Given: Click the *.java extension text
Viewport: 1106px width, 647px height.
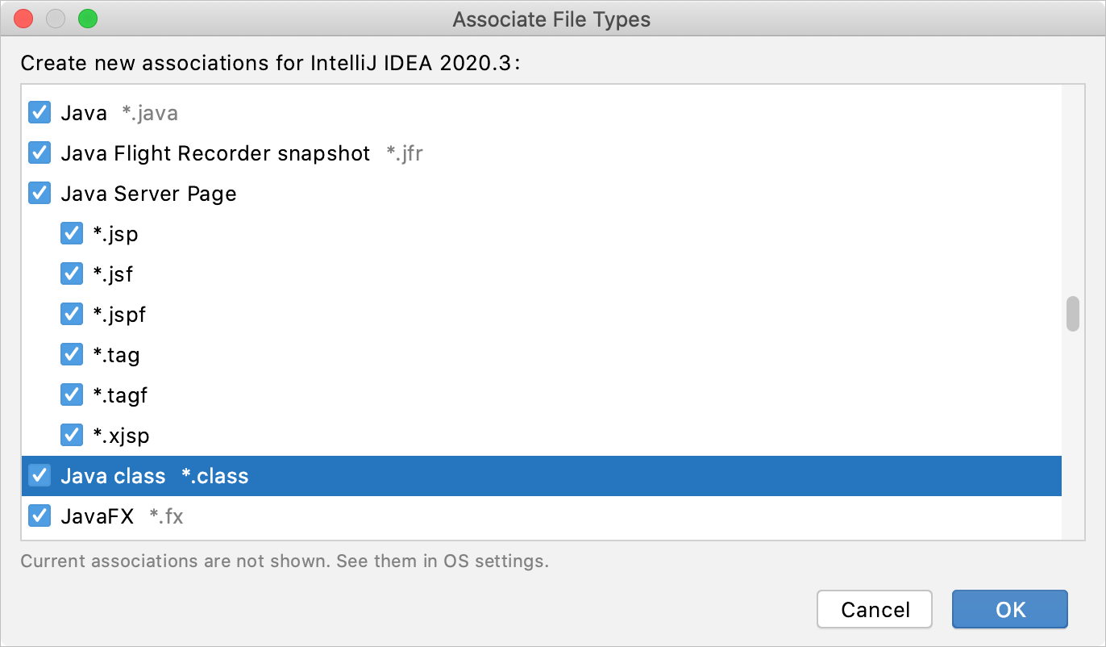Looking at the screenshot, I should point(150,113).
